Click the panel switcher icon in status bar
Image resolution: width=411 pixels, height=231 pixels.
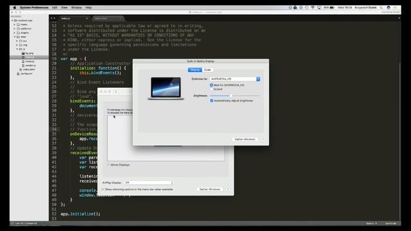click(x=12, y=223)
